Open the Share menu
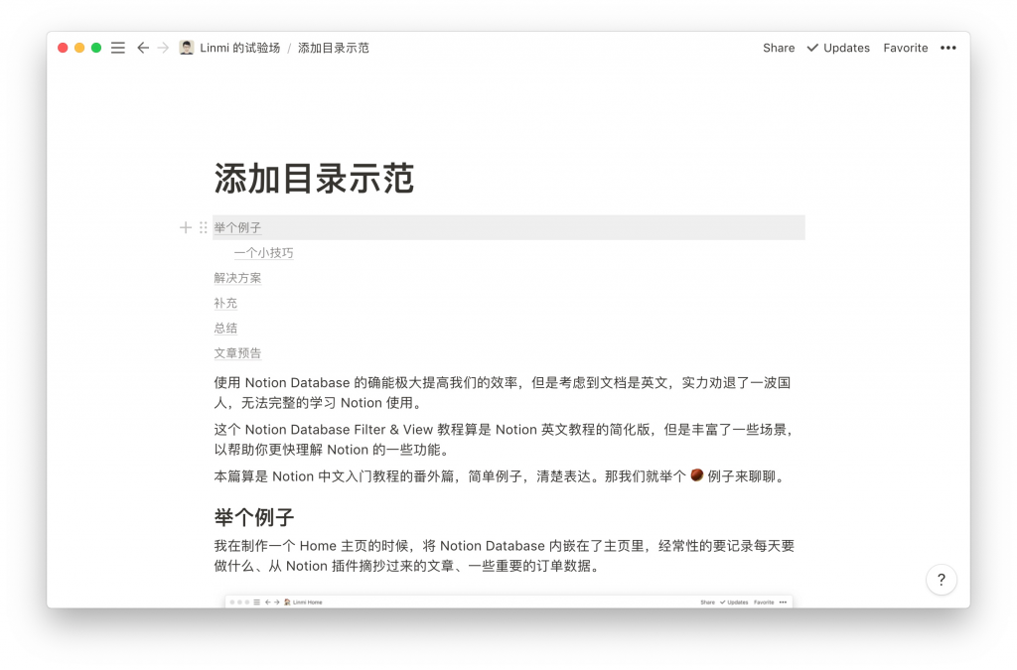The image size is (1017, 670). [779, 48]
